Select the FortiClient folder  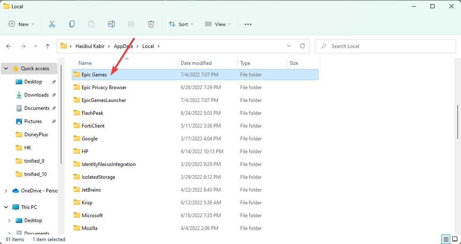point(195,126)
